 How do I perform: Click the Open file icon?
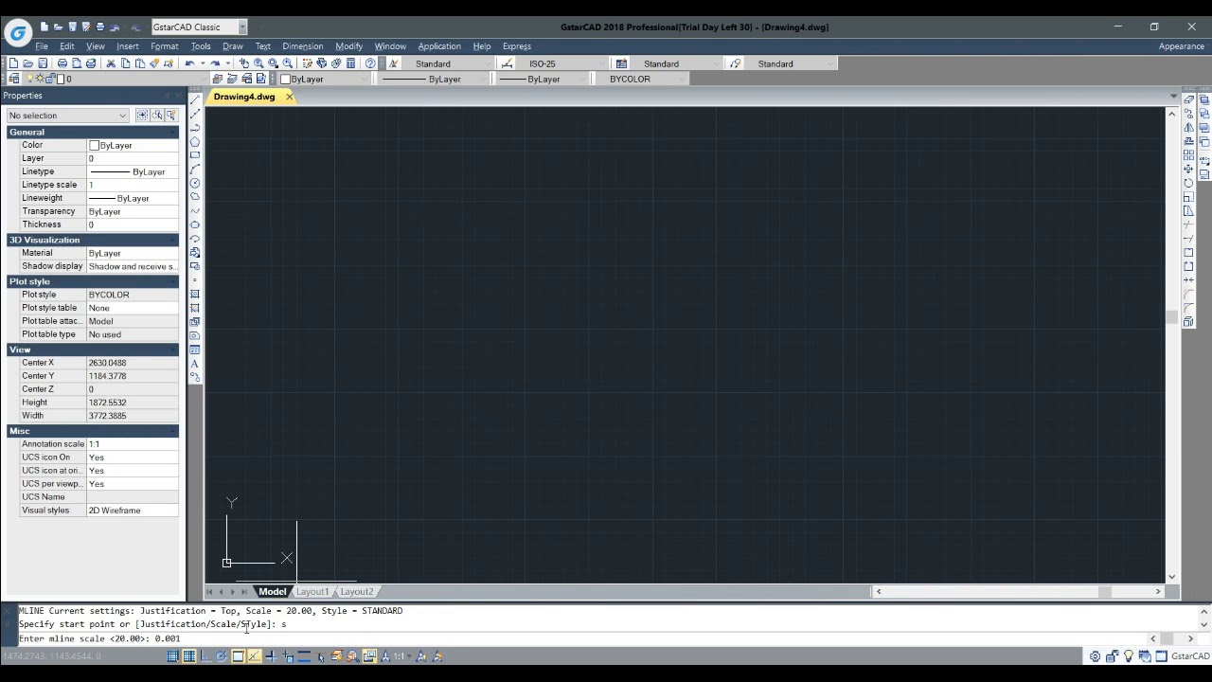tap(28, 63)
